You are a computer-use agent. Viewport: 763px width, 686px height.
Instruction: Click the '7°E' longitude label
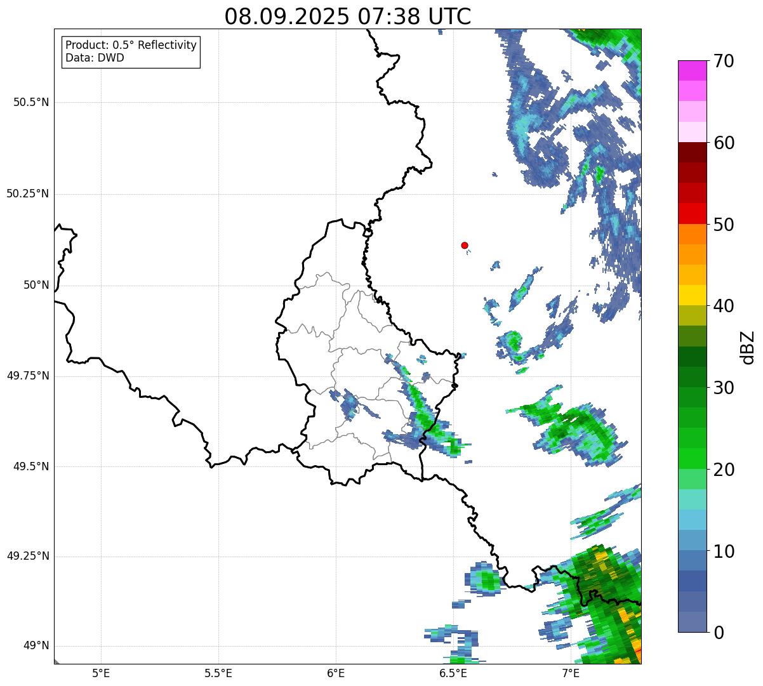(571, 673)
